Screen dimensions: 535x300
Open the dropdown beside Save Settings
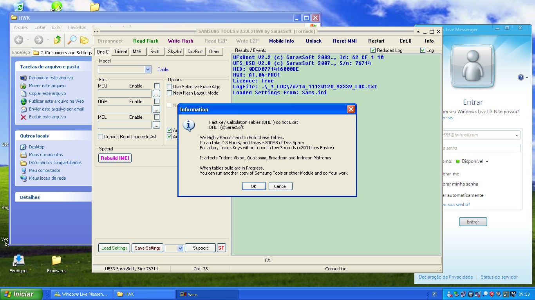tap(180, 248)
